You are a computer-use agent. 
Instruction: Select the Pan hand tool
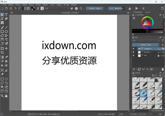(x=6, y=96)
